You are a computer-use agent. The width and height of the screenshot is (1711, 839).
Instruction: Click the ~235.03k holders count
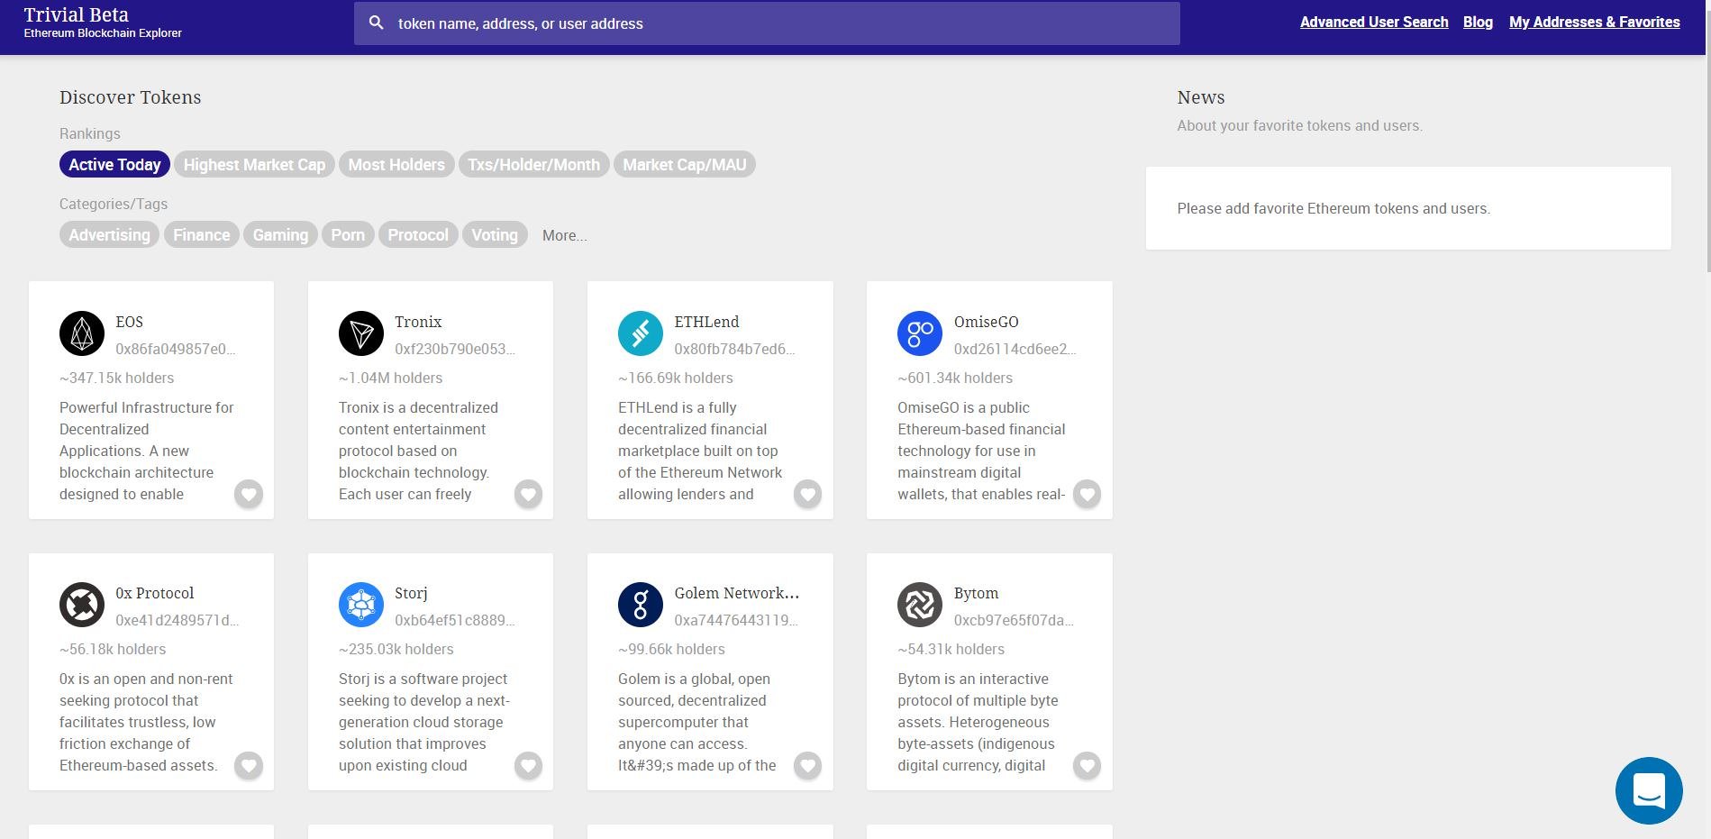[396, 649]
